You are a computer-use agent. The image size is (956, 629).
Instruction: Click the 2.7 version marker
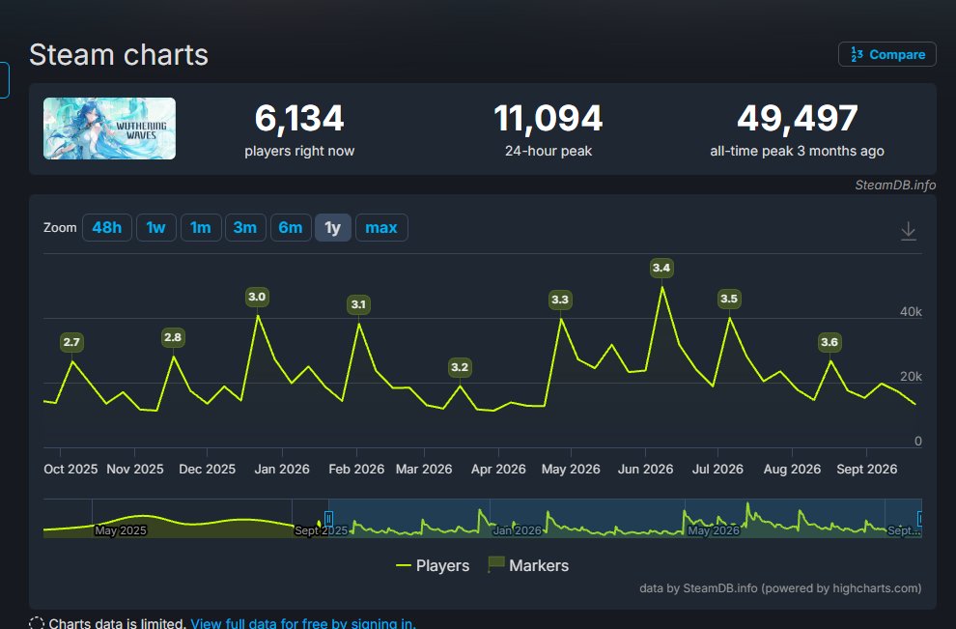[x=72, y=342]
